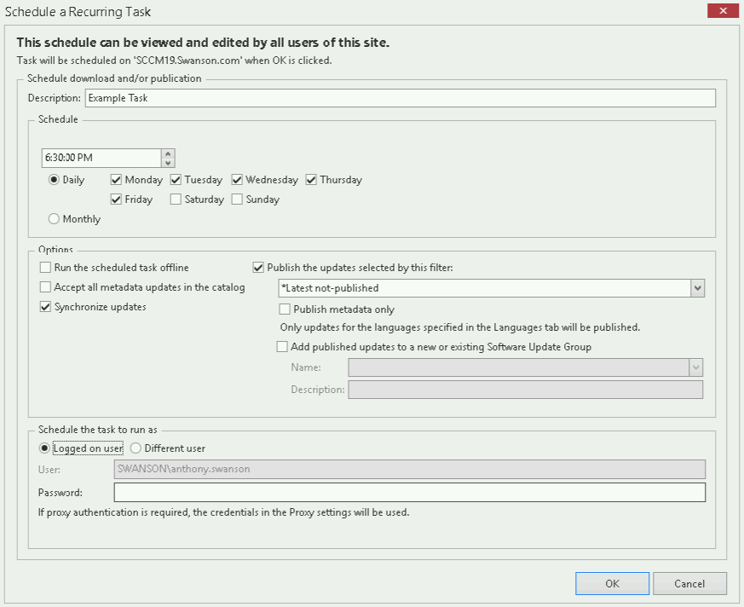Check Run the scheduled task offline

point(46,268)
